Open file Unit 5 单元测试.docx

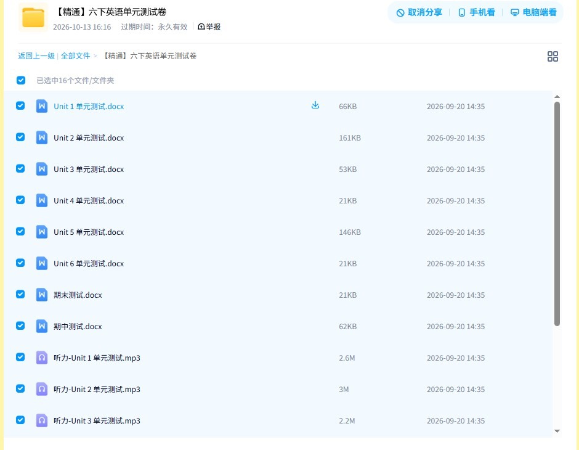(89, 232)
